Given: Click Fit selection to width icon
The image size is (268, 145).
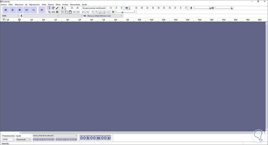Looking at the screenshot, I should click(100, 12).
